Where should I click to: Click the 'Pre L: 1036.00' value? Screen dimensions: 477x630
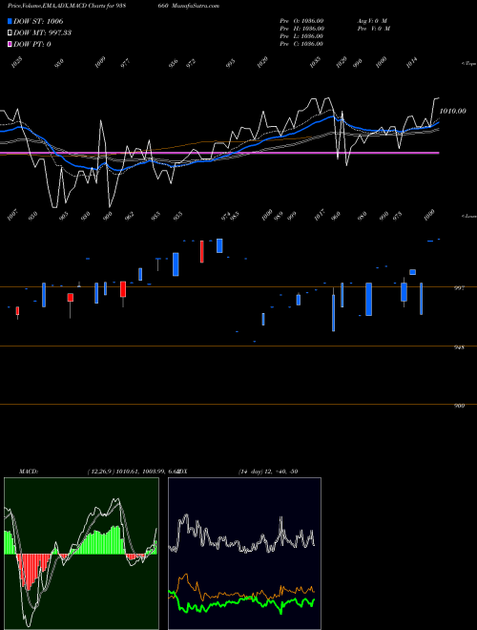point(301,36)
